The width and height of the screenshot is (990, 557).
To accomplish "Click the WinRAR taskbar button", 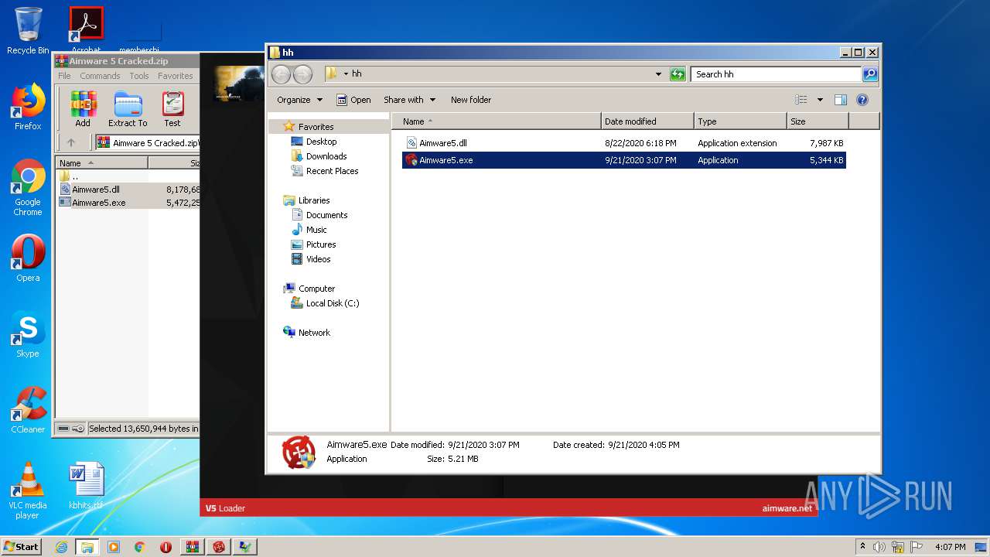I will (193, 547).
